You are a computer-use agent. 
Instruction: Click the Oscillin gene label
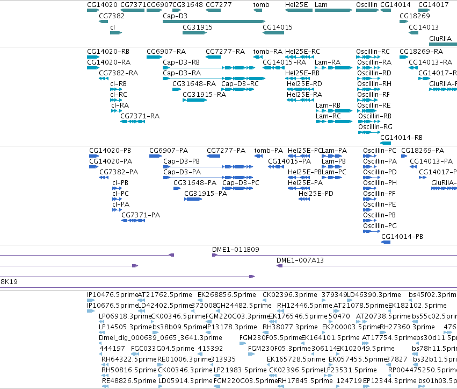click(367, 5)
